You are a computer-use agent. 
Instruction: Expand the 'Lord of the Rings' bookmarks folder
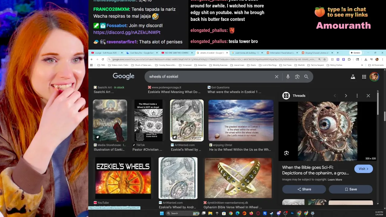tap(267, 65)
